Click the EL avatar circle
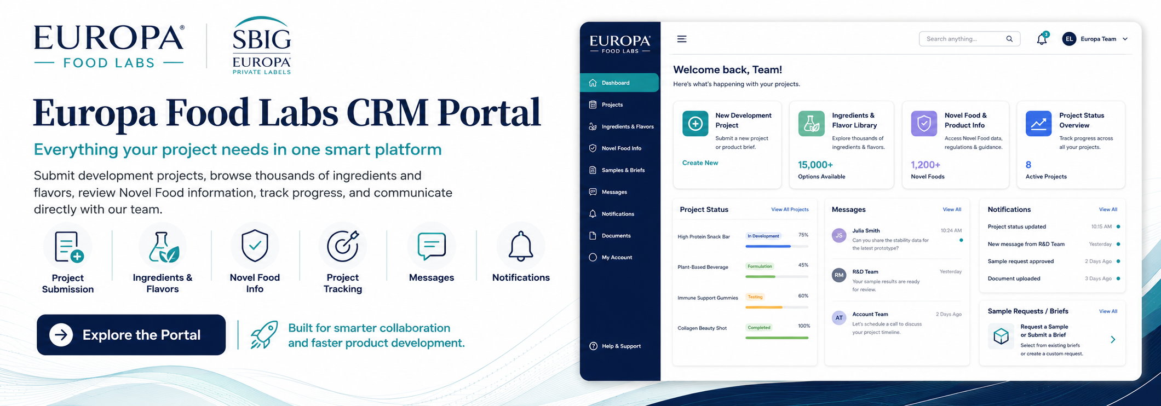Screen dimensions: 1161x406 click(x=1069, y=39)
